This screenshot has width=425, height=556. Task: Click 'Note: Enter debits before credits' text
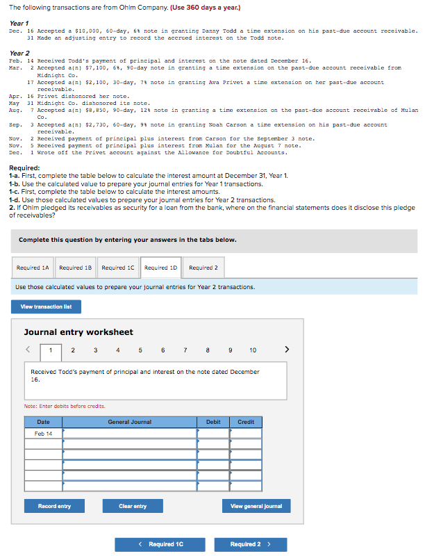(65, 406)
